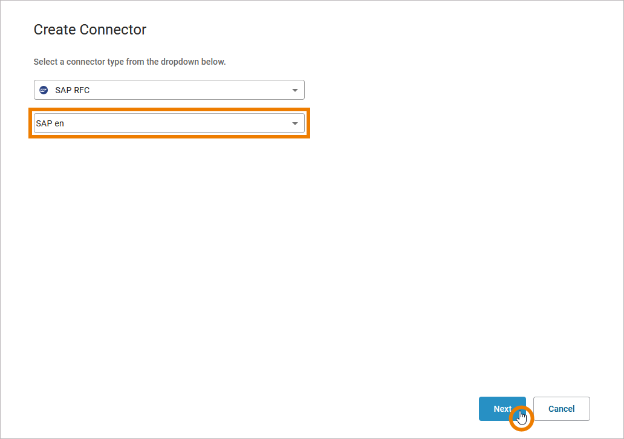
Task: Click the SAP logo icon in connector dropdown
Action: point(44,90)
